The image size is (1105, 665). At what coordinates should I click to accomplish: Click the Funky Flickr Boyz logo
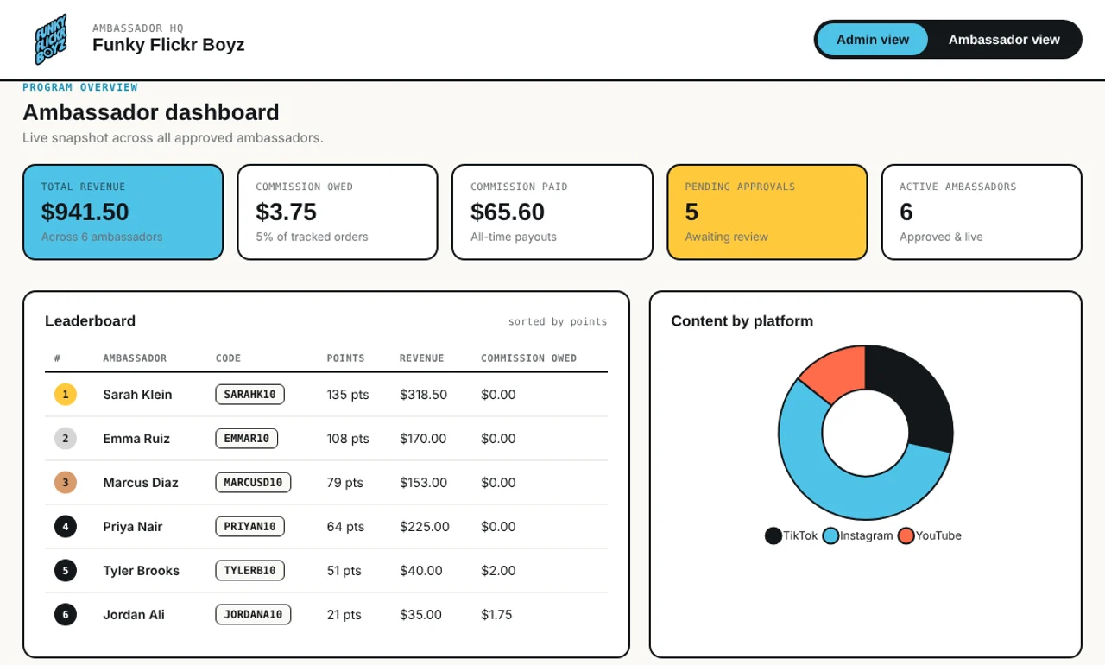point(51,39)
